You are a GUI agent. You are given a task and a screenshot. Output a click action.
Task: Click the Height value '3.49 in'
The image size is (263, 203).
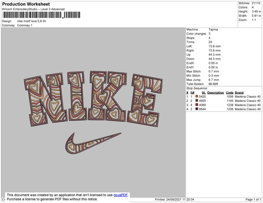pyautogui.click(x=256, y=11)
